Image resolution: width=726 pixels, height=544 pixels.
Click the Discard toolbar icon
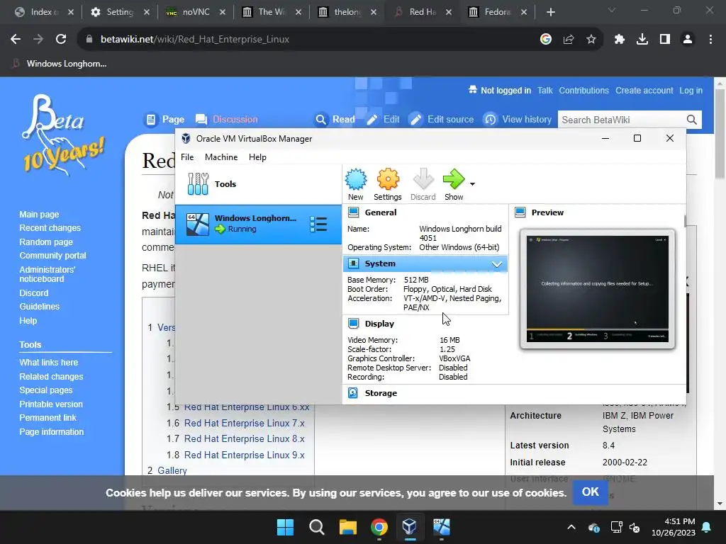[x=423, y=184]
